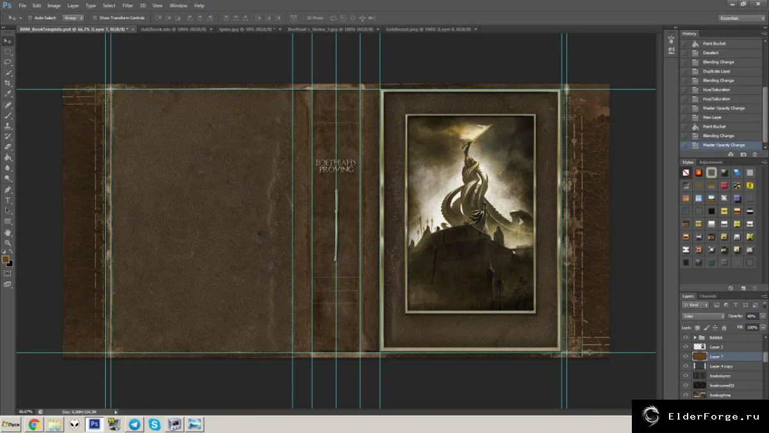Viewport: 769px width, 433px height.
Task: Enable the Auto-Select checkbox
Action: point(29,18)
